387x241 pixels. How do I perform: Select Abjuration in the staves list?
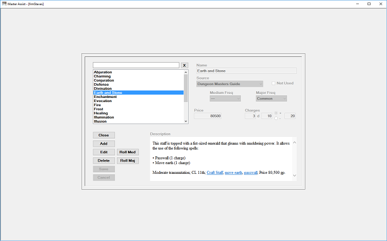[138, 72]
